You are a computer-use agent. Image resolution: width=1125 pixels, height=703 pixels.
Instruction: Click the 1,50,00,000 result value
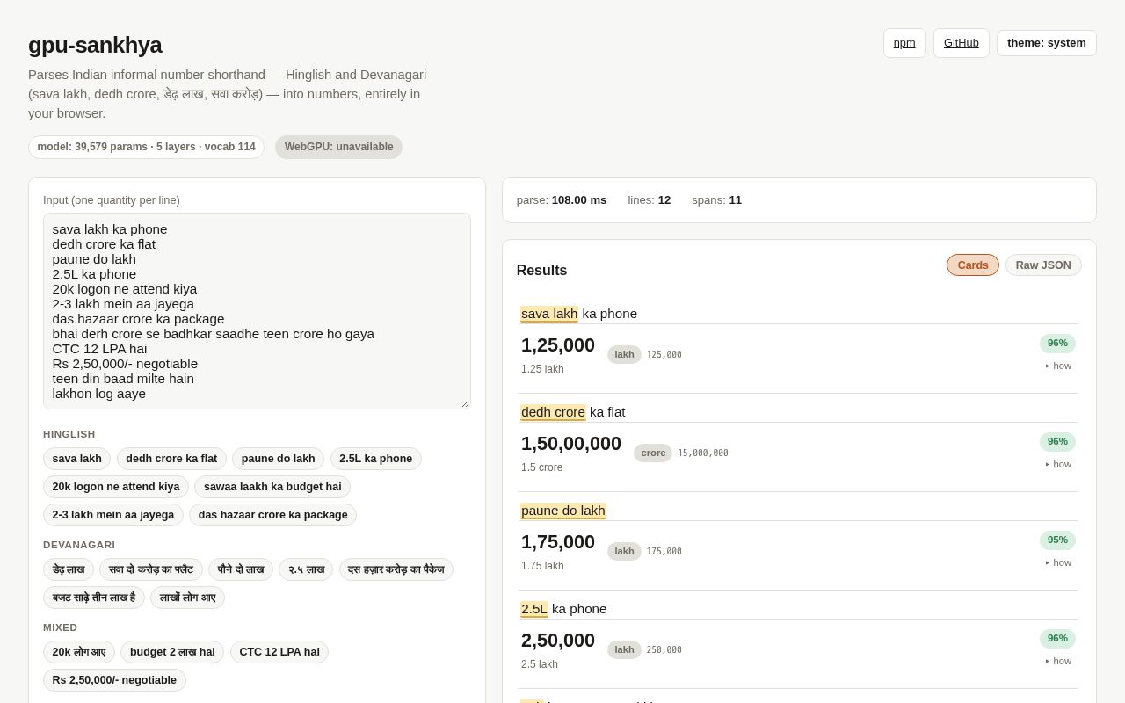click(x=571, y=444)
